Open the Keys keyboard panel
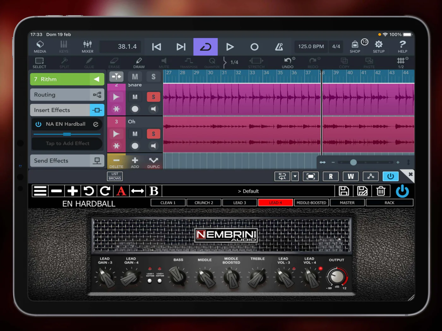Viewport: 442px width, 331px height. click(64, 47)
